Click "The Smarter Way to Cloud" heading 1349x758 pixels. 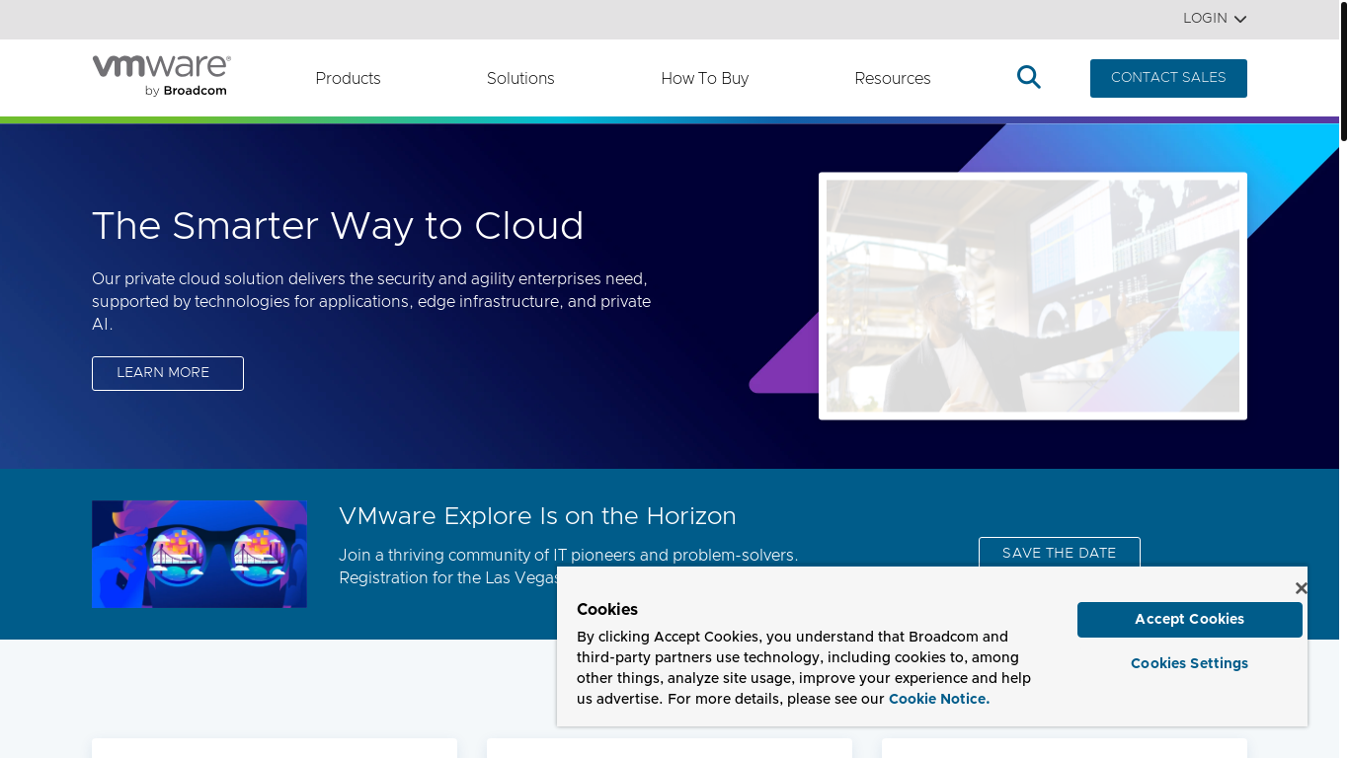coord(338,226)
